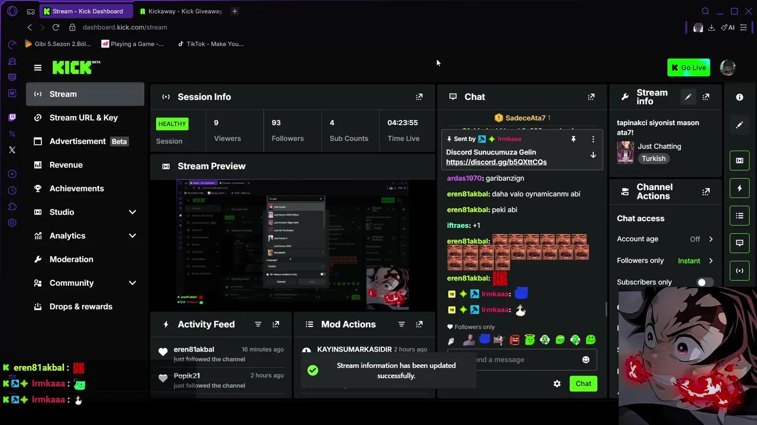Click the Stream Preview video thumbnail
Screen dimensions: 757x425
293,245
